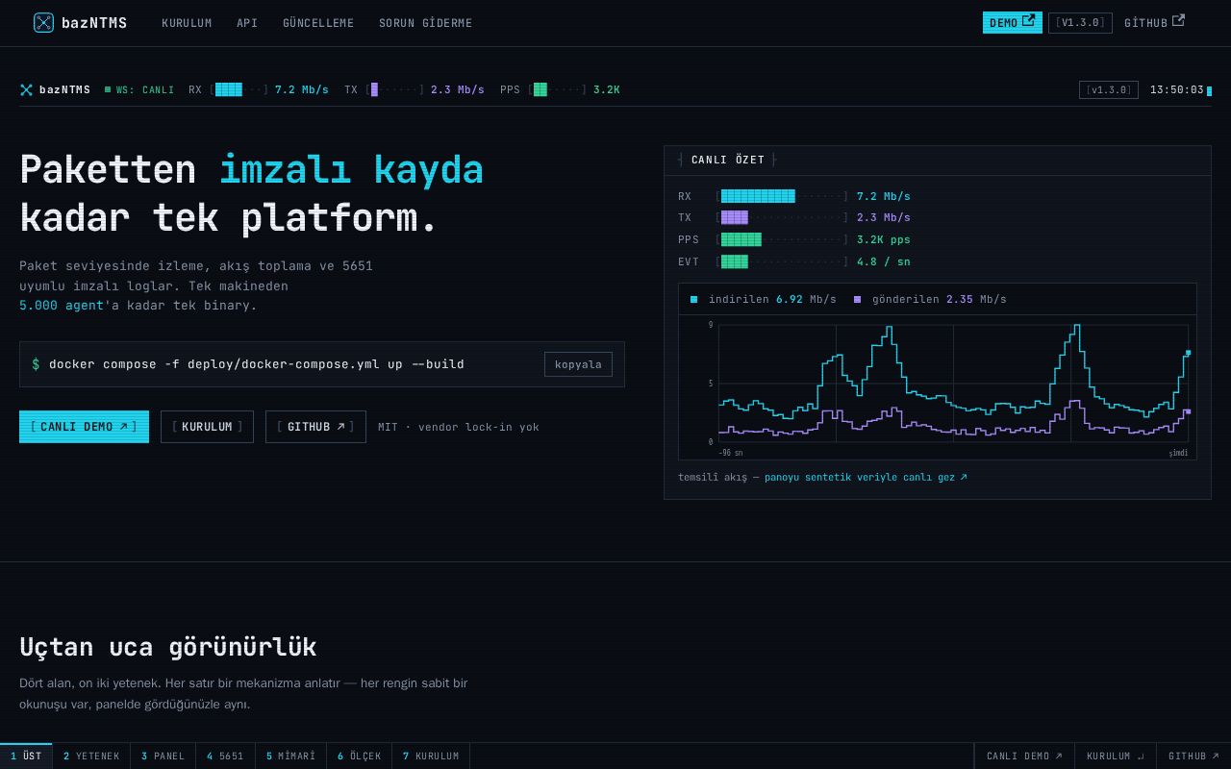This screenshot has width=1231, height=769.
Task: Click the cyan 'indirilen' legend swatch
Action: (x=693, y=299)
